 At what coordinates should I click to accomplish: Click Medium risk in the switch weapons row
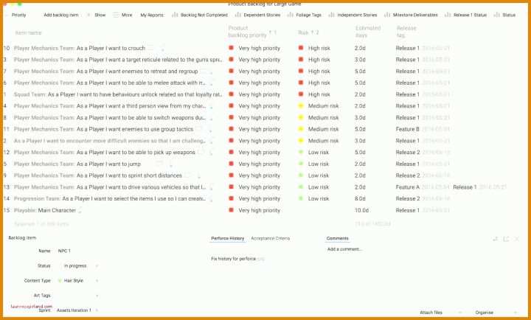point(323,117)
